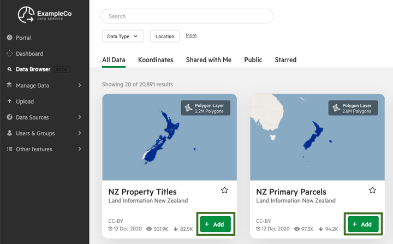Viewport: 393px width, 244px height.
Task: Click the Dashboard icon in sidebar
Action: (9, 53)
